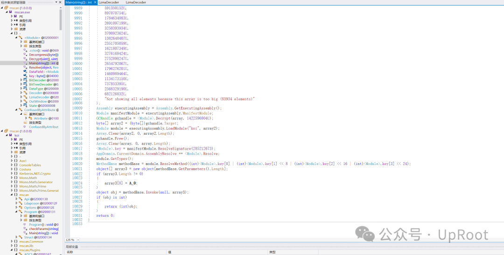Click the value 1422596804U in code
Image resolution: width=504 pixels, height=255 pixels.
(199, 118)
